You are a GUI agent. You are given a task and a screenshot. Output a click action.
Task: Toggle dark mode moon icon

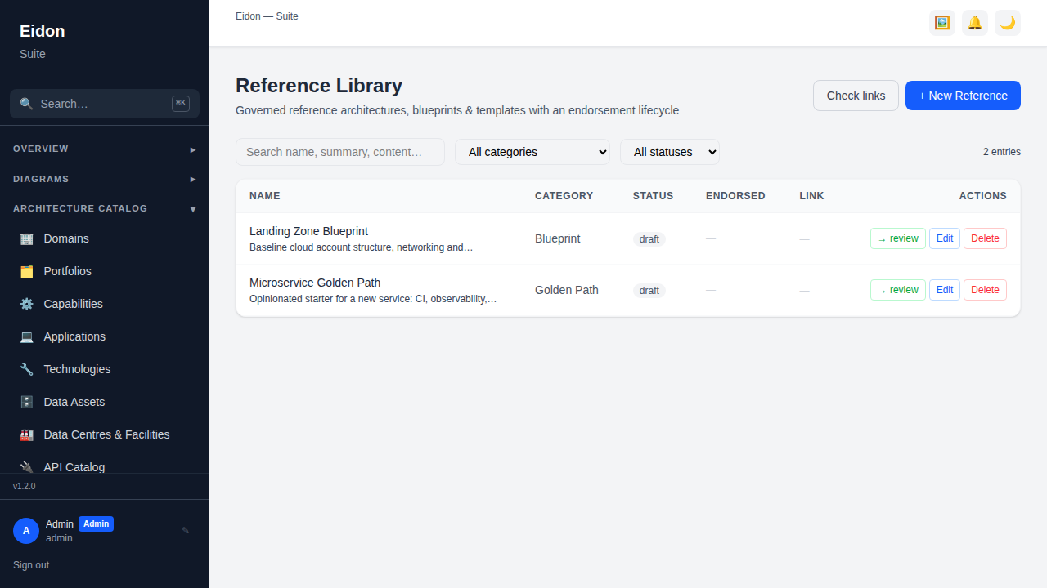pos(1008,23)
